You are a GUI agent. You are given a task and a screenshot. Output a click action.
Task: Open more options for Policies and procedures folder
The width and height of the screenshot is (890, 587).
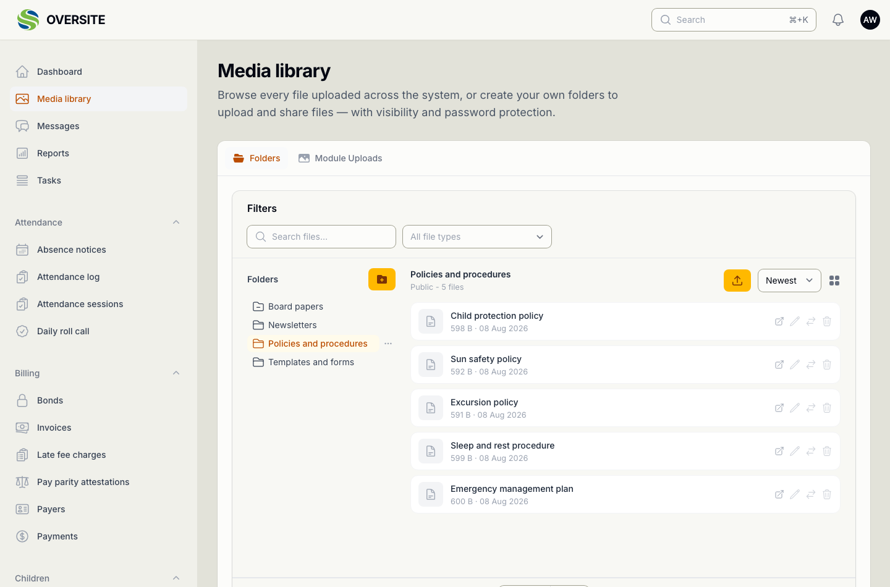point(388,344)
